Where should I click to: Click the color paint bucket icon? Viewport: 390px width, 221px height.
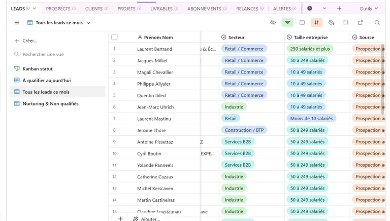click(x=331, y=23)
